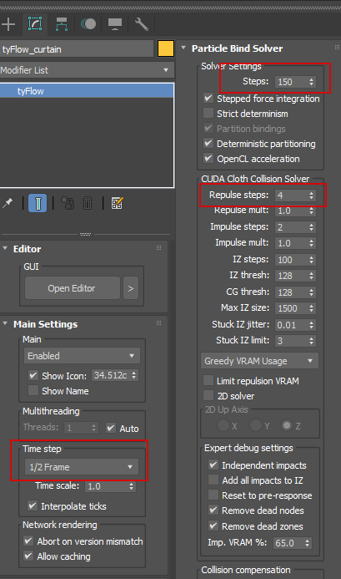Collapse the Particle Bind Solver rollout

[x=183, y=48]
